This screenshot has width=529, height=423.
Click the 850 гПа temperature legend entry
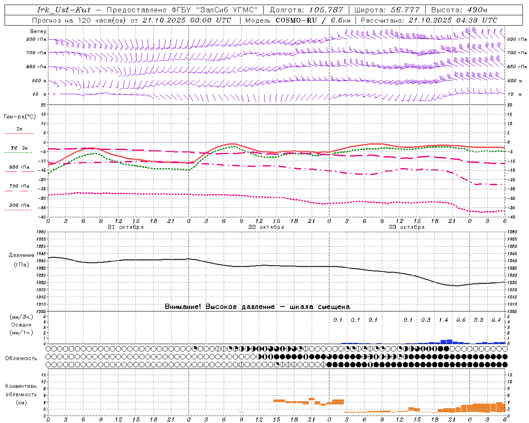pos(19,167)
